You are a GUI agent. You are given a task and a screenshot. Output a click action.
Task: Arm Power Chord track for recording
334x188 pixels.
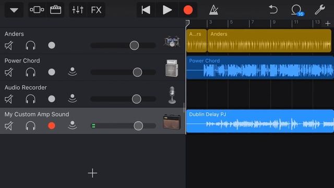click(52, 72)
